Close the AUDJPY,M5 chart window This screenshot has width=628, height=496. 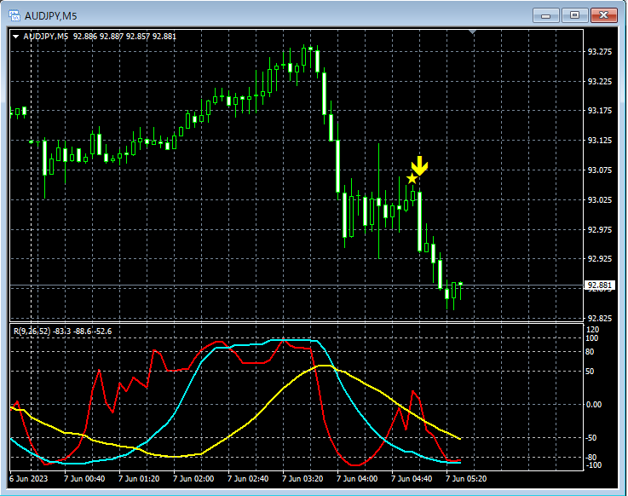(x=604, y=15)
